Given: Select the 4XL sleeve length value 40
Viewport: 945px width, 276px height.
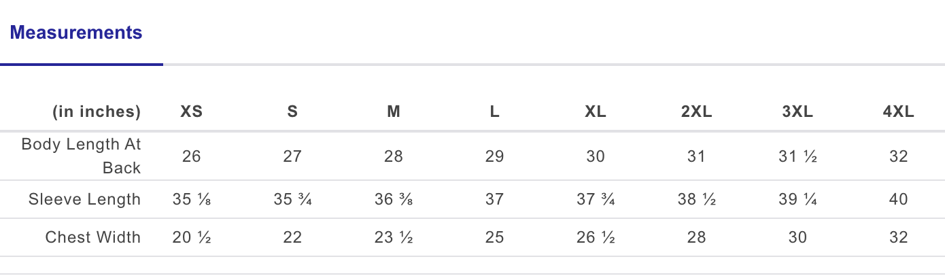Looking at the screenshot, I should coord(899,199).
